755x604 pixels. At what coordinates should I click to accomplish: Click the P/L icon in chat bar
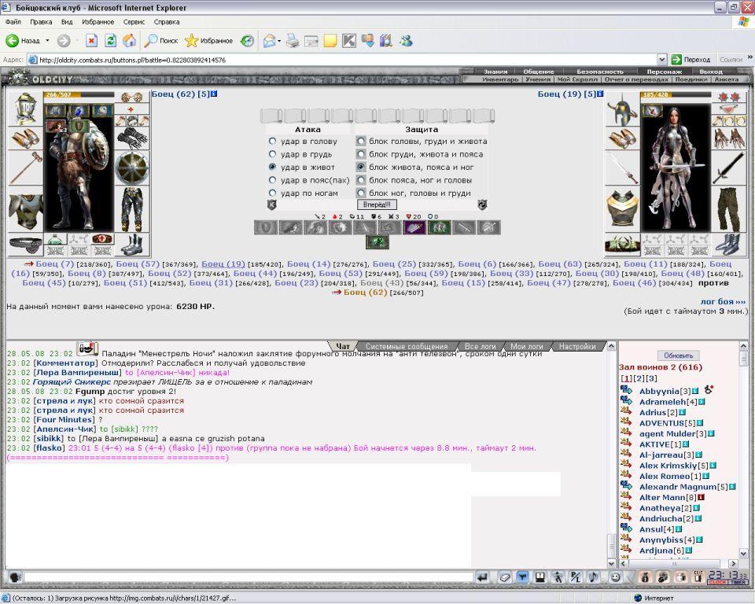576,576
